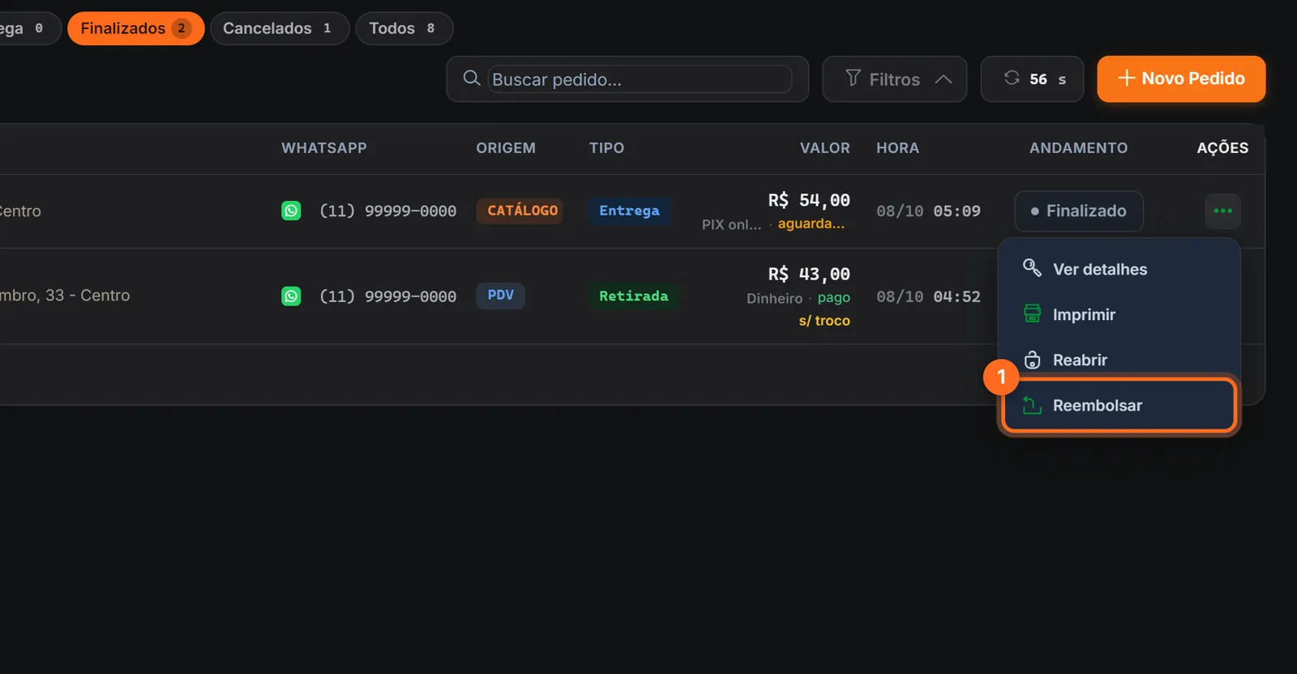
Task: Click the refresh countdown icon
Action: pos(1012,78)
